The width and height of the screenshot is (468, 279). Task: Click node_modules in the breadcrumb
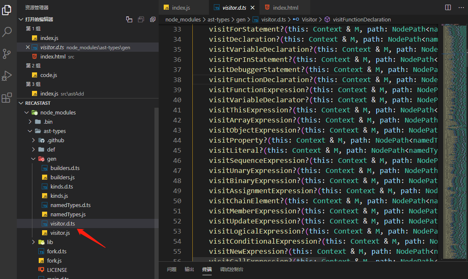coord(183,19)
